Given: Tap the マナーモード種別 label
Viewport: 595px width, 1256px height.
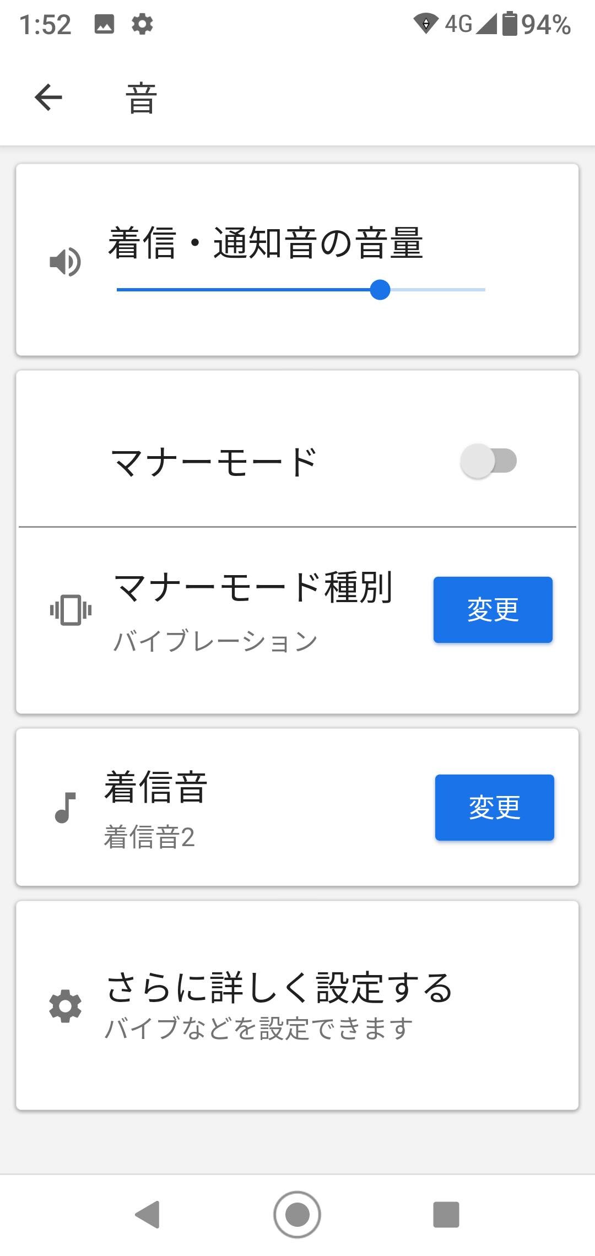Looking at the screenshot, I should point(253,587).
